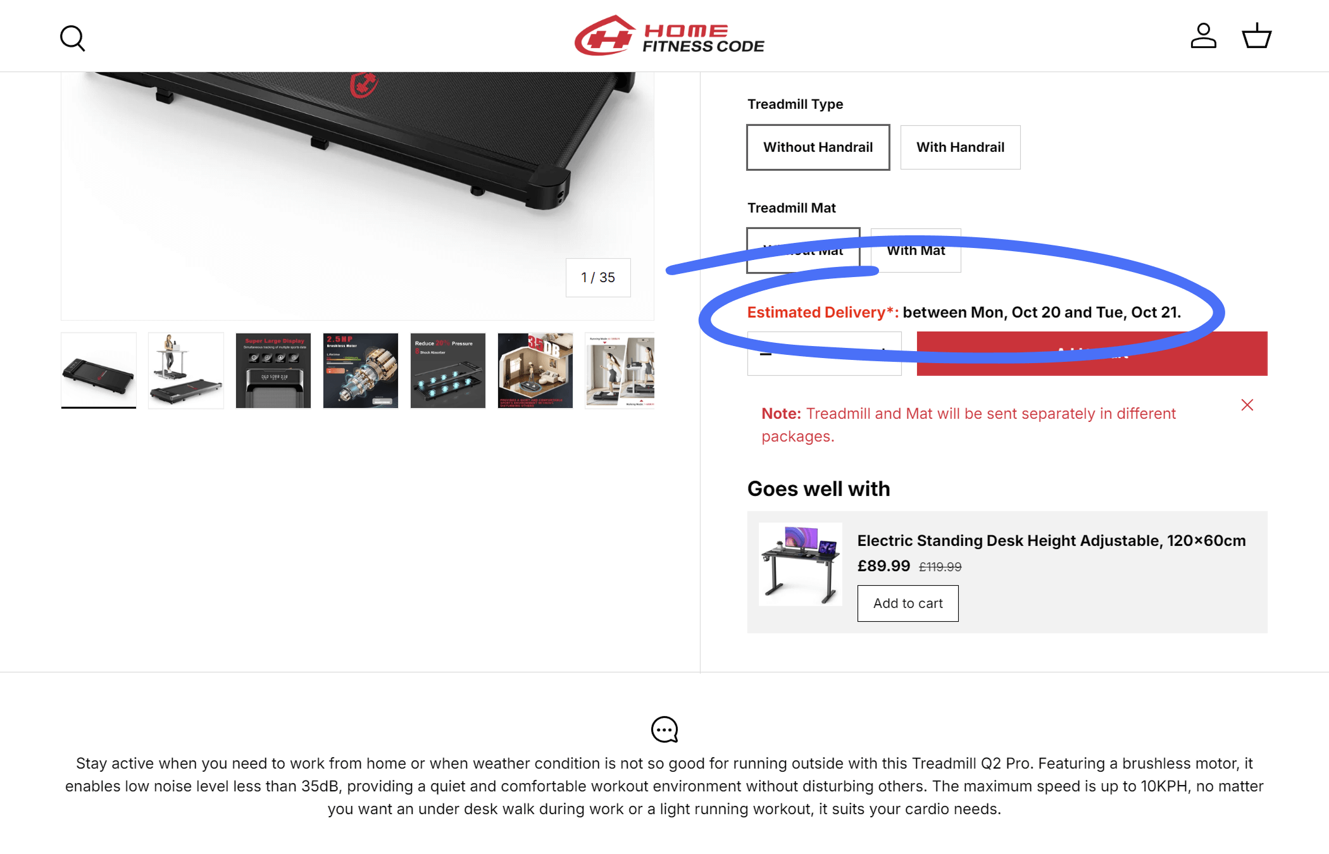Click the red add to cart button

1092,354
